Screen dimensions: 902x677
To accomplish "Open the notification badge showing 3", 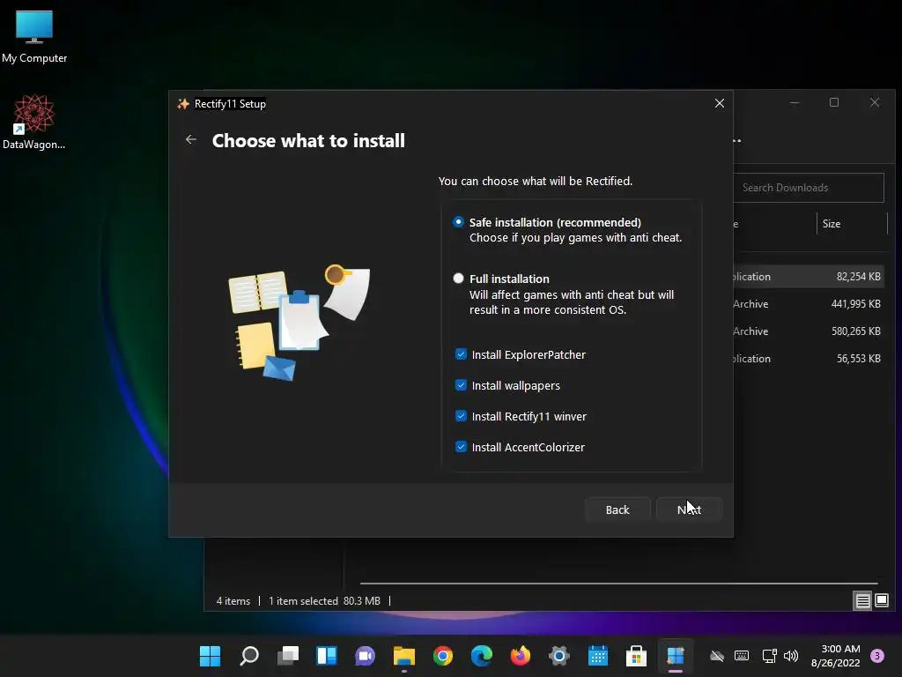I will [876, 656].
